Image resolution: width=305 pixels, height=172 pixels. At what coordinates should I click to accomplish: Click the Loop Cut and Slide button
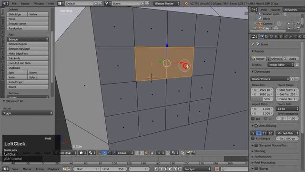28,63
